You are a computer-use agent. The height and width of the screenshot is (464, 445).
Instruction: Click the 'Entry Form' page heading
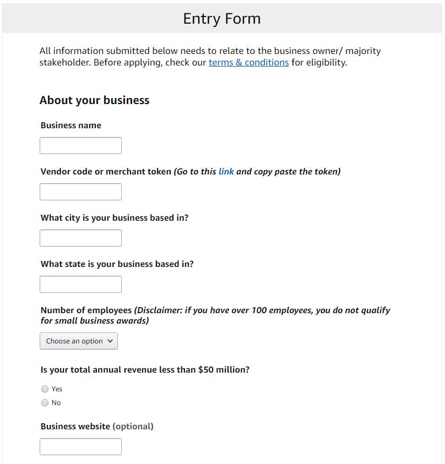[x=222, y=19]
